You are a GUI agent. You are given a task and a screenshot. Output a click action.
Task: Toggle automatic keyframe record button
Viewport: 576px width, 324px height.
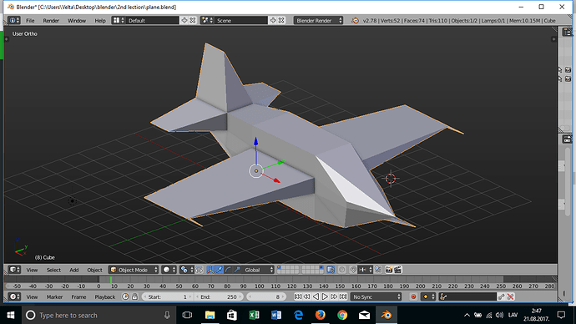pyautogui.click(x=413, y=296)
